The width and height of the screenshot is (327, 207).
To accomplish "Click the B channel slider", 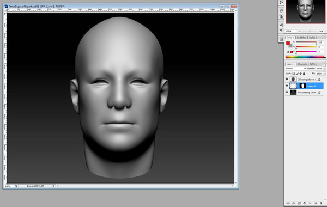I will tap(306, 52).
